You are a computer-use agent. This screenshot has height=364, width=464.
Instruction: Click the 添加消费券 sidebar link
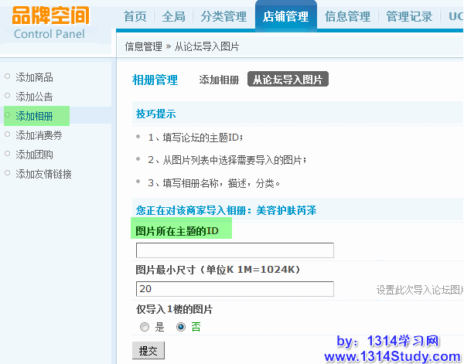pyautogui.click(x=39, y=135)
